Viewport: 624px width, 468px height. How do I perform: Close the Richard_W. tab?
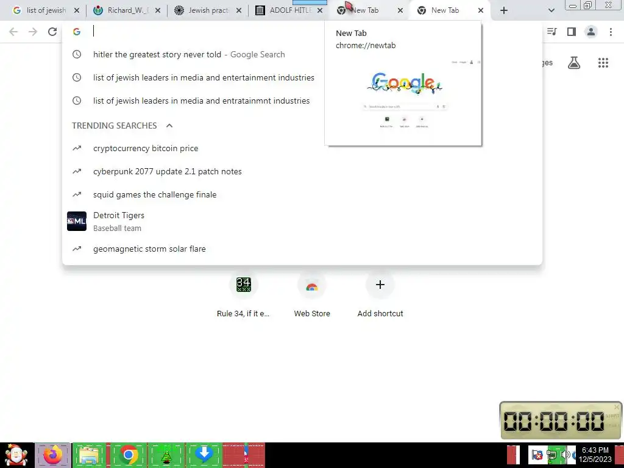coord(158,11)
